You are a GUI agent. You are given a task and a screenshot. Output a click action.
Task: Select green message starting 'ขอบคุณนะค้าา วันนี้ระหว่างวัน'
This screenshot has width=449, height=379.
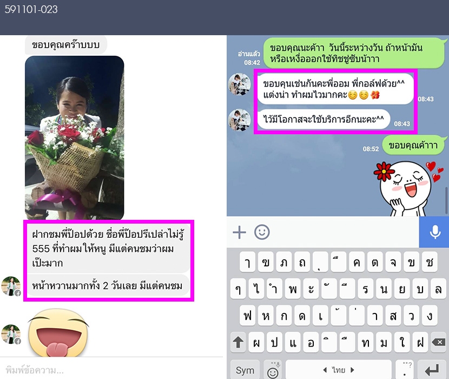[x=354, y=53]
